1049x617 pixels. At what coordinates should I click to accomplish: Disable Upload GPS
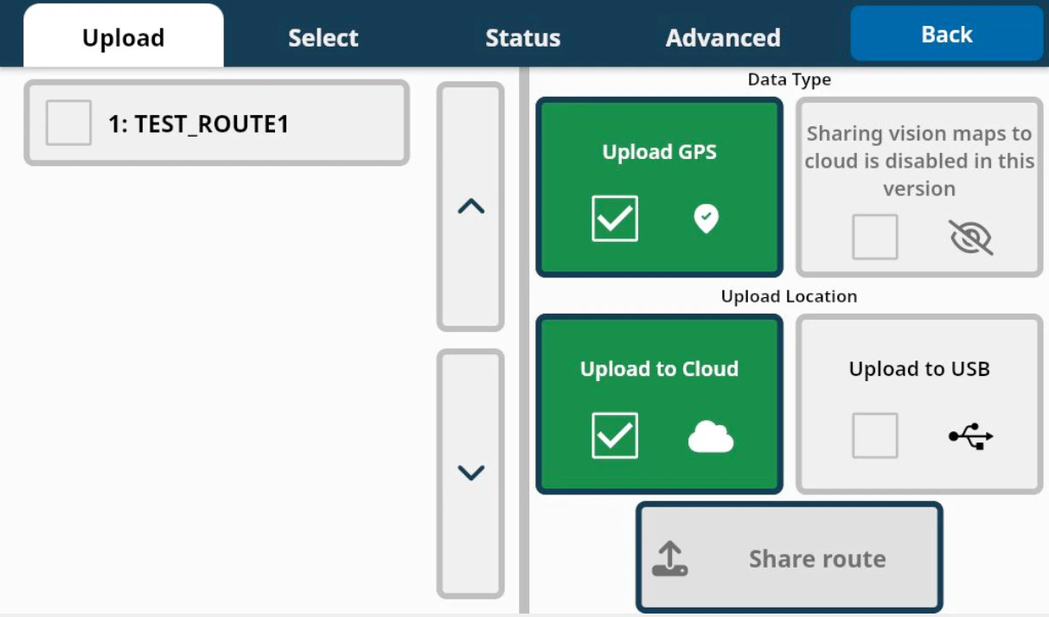659,187
